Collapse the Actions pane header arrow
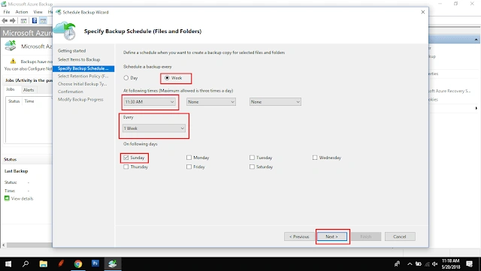This screenshot has width=481, height=271. (476, 40)
